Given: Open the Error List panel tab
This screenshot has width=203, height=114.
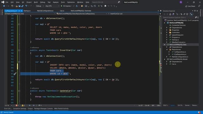Looking at the screenshot, I should (x=8, y=109).
